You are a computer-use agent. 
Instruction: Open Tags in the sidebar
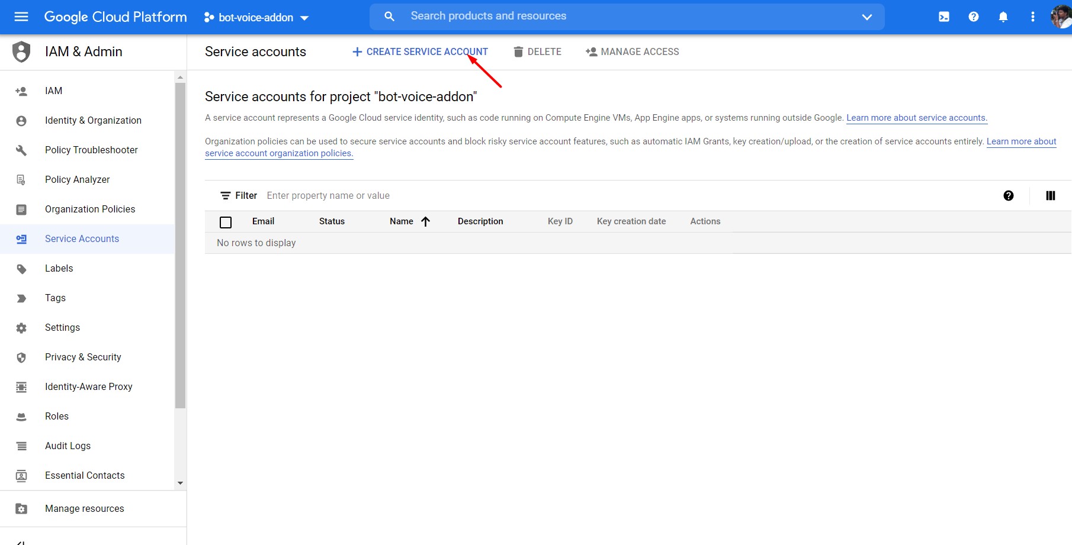pos(55,298)
